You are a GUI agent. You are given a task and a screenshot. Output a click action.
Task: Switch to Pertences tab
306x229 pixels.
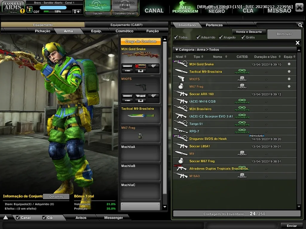coord(214,25)
